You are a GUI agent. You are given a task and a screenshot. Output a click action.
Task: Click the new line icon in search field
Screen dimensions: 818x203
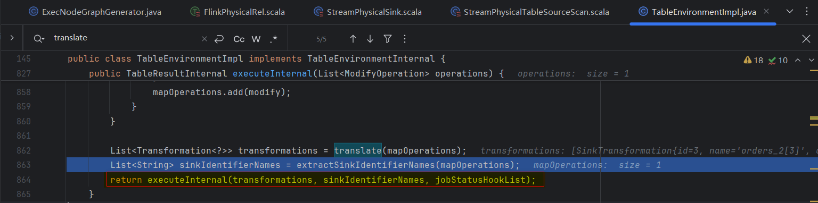219,39
